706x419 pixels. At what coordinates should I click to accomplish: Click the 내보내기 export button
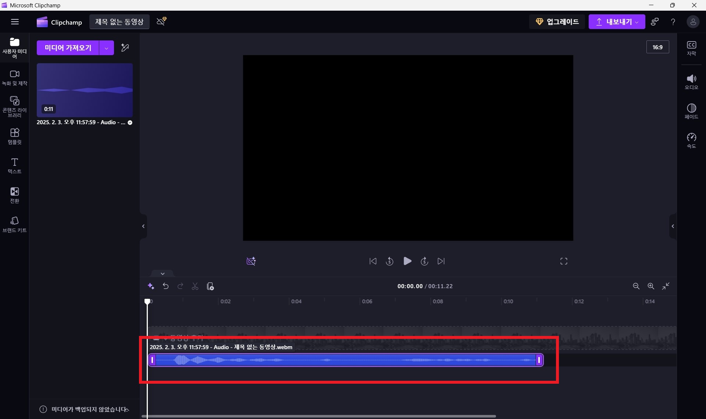[x=617, y=22]
